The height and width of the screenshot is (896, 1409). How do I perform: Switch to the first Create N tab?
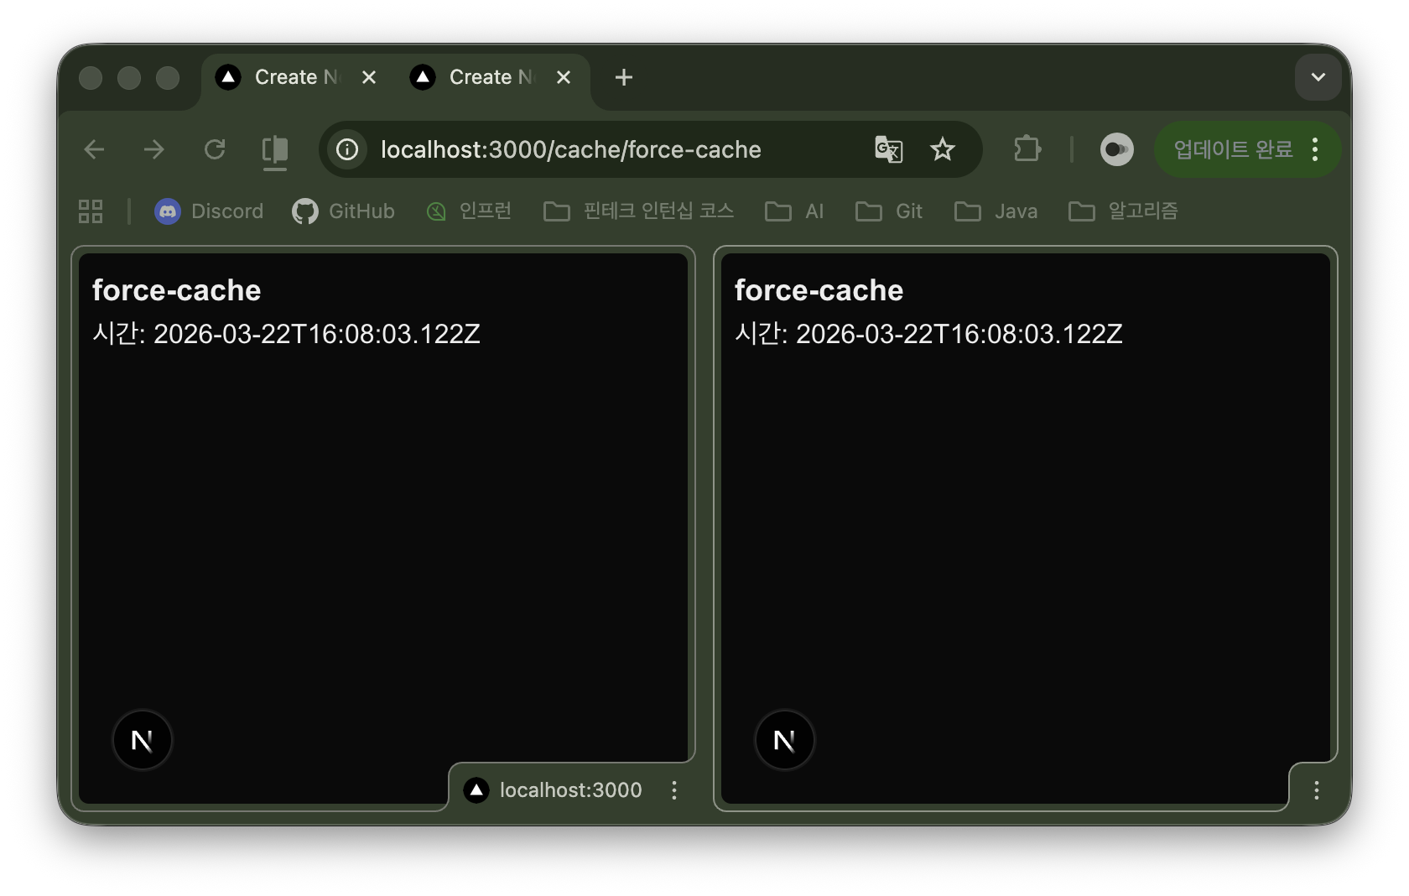click(x=285, y=77)
